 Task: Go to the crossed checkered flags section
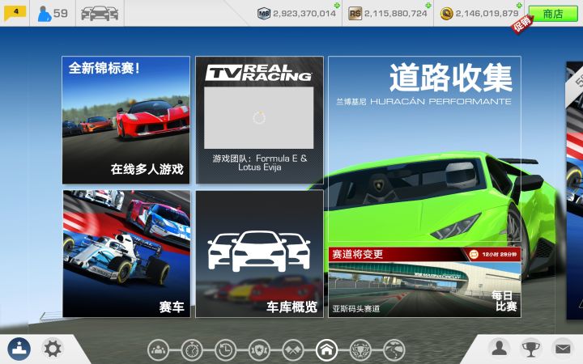(293, 350)
